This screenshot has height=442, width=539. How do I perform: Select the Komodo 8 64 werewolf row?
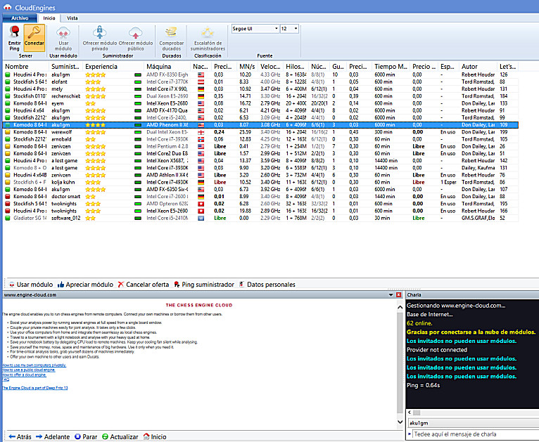point(260,132)
